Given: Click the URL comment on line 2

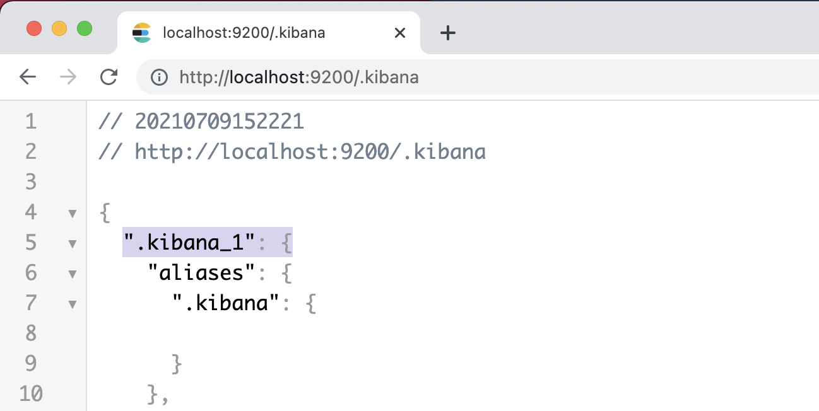Looking at the screenshot, I should click(292, 152).
